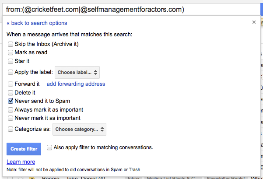263x179 pixels.
Task: Open the Learn more link
Action: (x=21, y=162)
